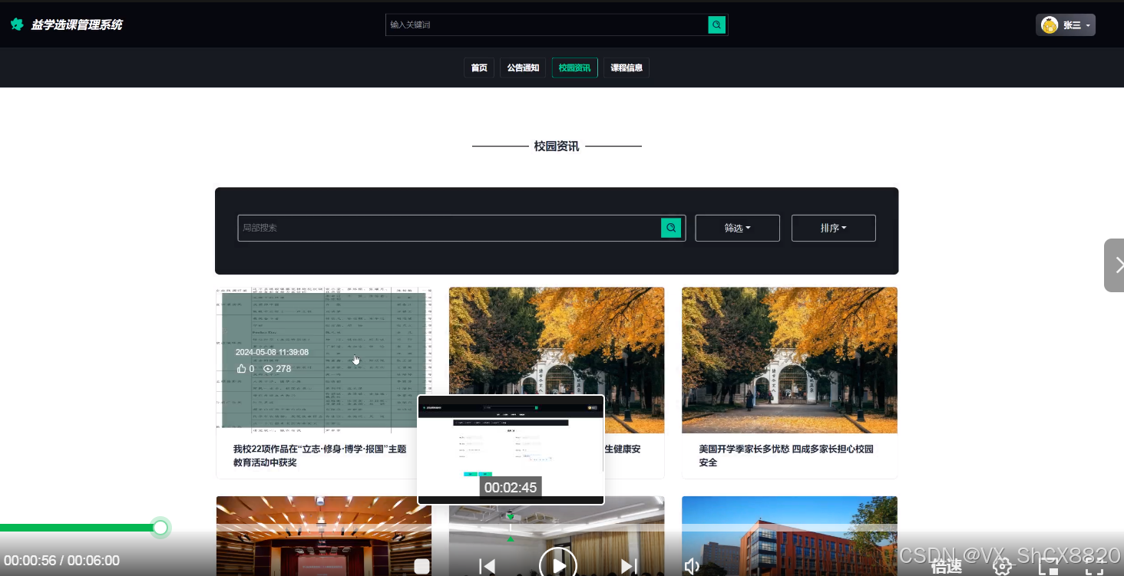Viewport: 1124px width, 576px height.
Task: Click the right autumn campus gate thumbnail
Action: [789, 360]
